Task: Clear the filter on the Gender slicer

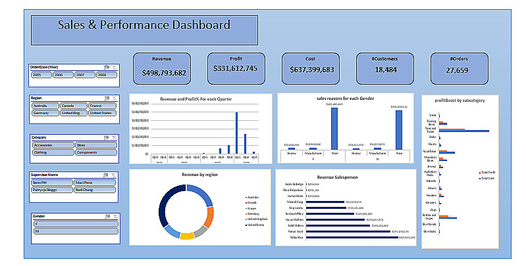Action: (115, 217)
